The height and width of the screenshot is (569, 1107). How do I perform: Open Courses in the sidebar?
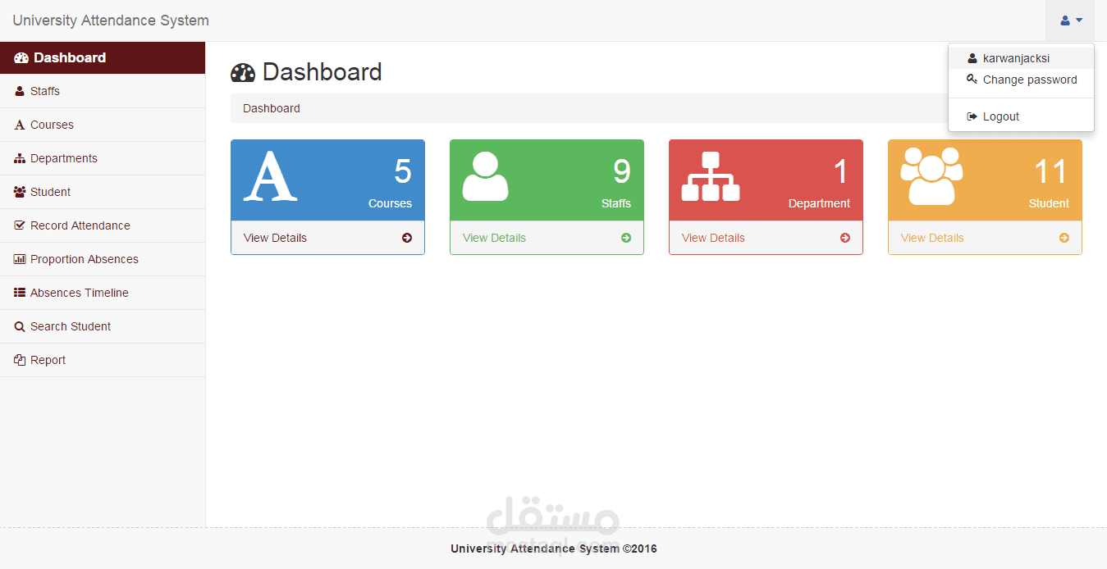pyautogui.click(x=103, y=125)
